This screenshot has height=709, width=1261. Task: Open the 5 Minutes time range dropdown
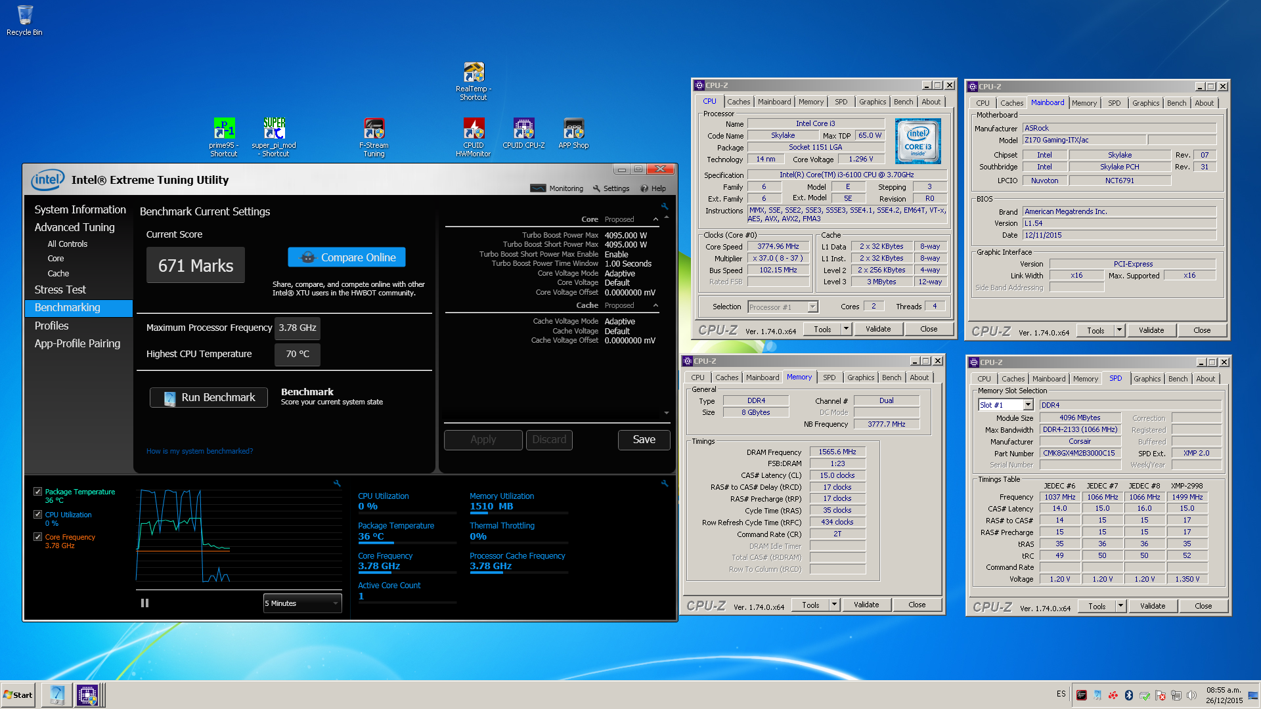coord(302,603)
